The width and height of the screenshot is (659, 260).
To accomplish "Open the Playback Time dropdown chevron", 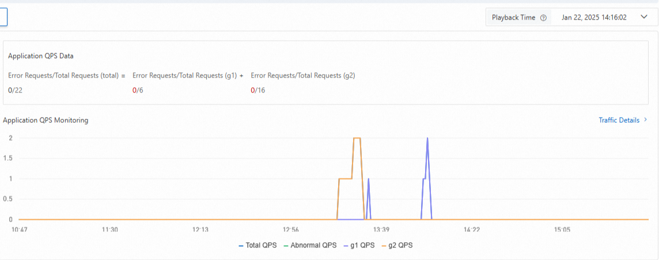I will (x=644, y=17).
